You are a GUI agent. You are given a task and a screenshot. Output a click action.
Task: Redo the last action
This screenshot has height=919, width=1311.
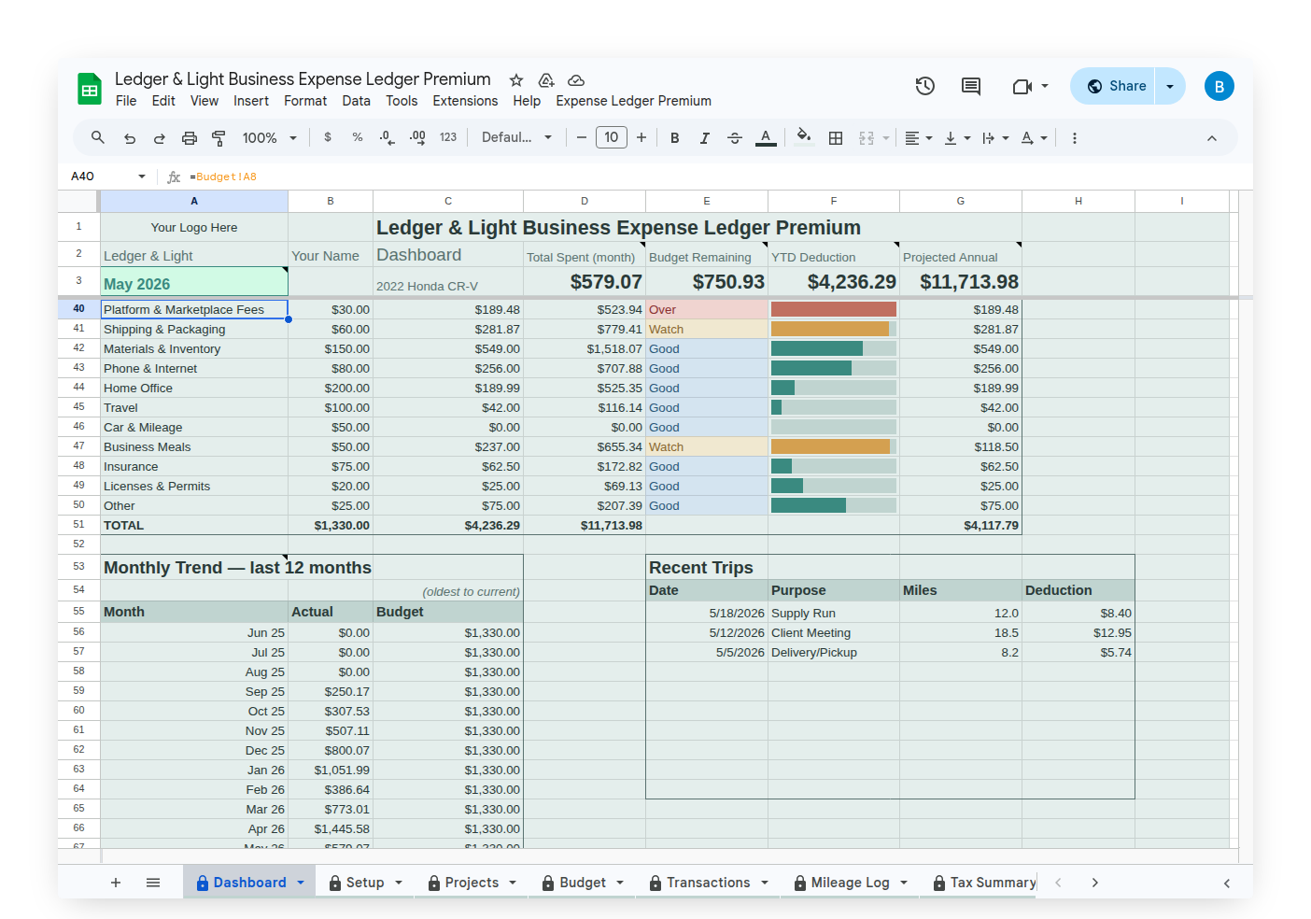tap(160, 138)
